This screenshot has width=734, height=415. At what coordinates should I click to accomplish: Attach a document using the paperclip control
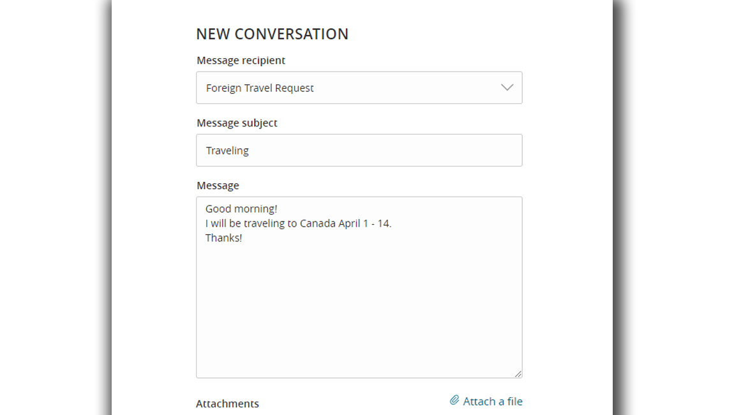tap(454, 400)
